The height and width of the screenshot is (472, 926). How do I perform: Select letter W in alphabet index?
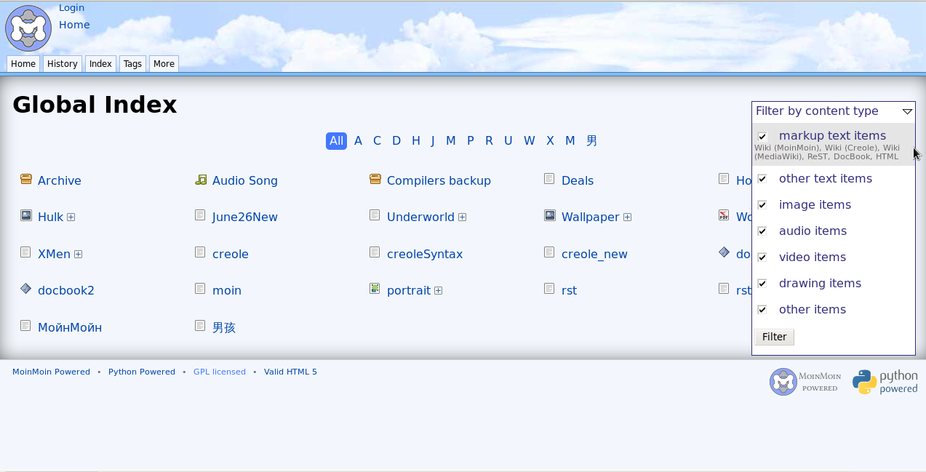(529, 141)
